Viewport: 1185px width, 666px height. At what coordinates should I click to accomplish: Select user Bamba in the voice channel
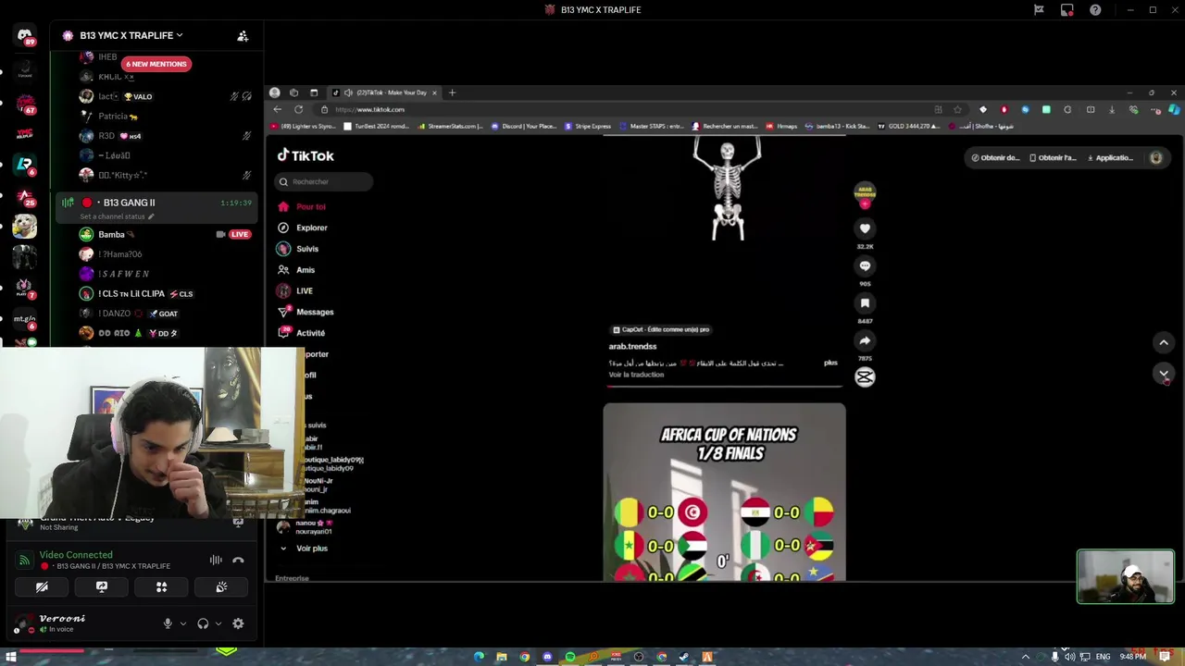[111, 234]
